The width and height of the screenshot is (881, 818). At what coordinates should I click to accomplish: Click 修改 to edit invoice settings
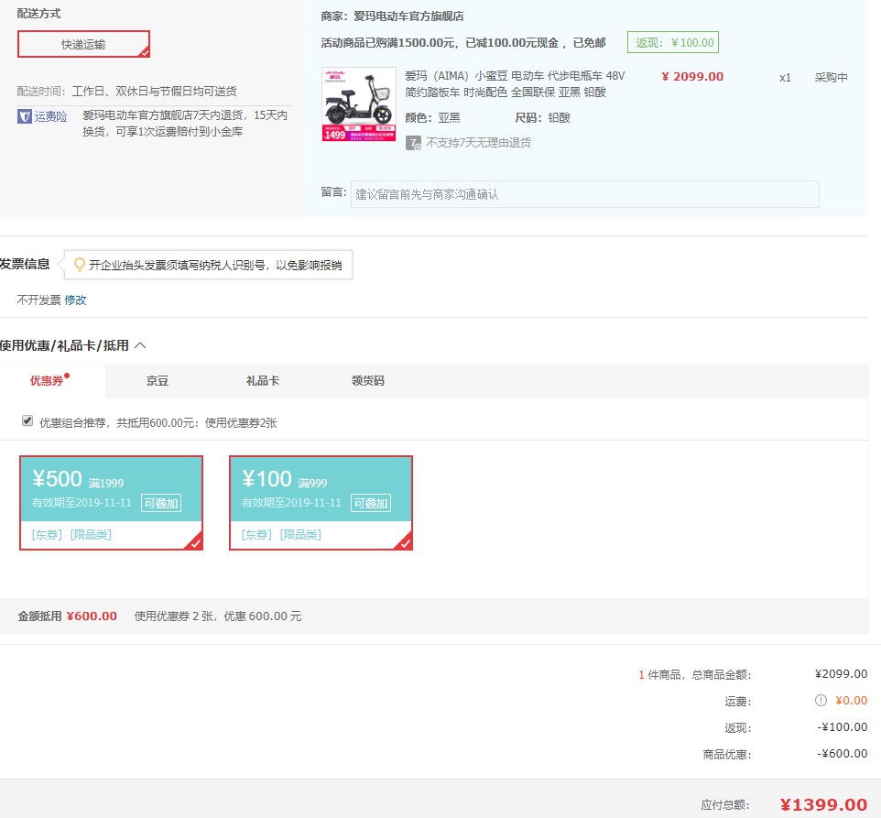(75, 300)
